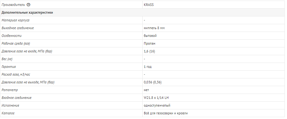Image resolution: width=287 pixels, height=119 pixels.
Task: Click the Расход газа, м3/час label
Action: [16, 74]
